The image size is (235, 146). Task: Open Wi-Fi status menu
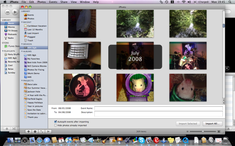tap(184, 2)
